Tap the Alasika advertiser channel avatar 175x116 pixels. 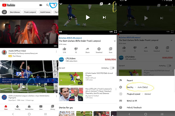coord(4,52)
